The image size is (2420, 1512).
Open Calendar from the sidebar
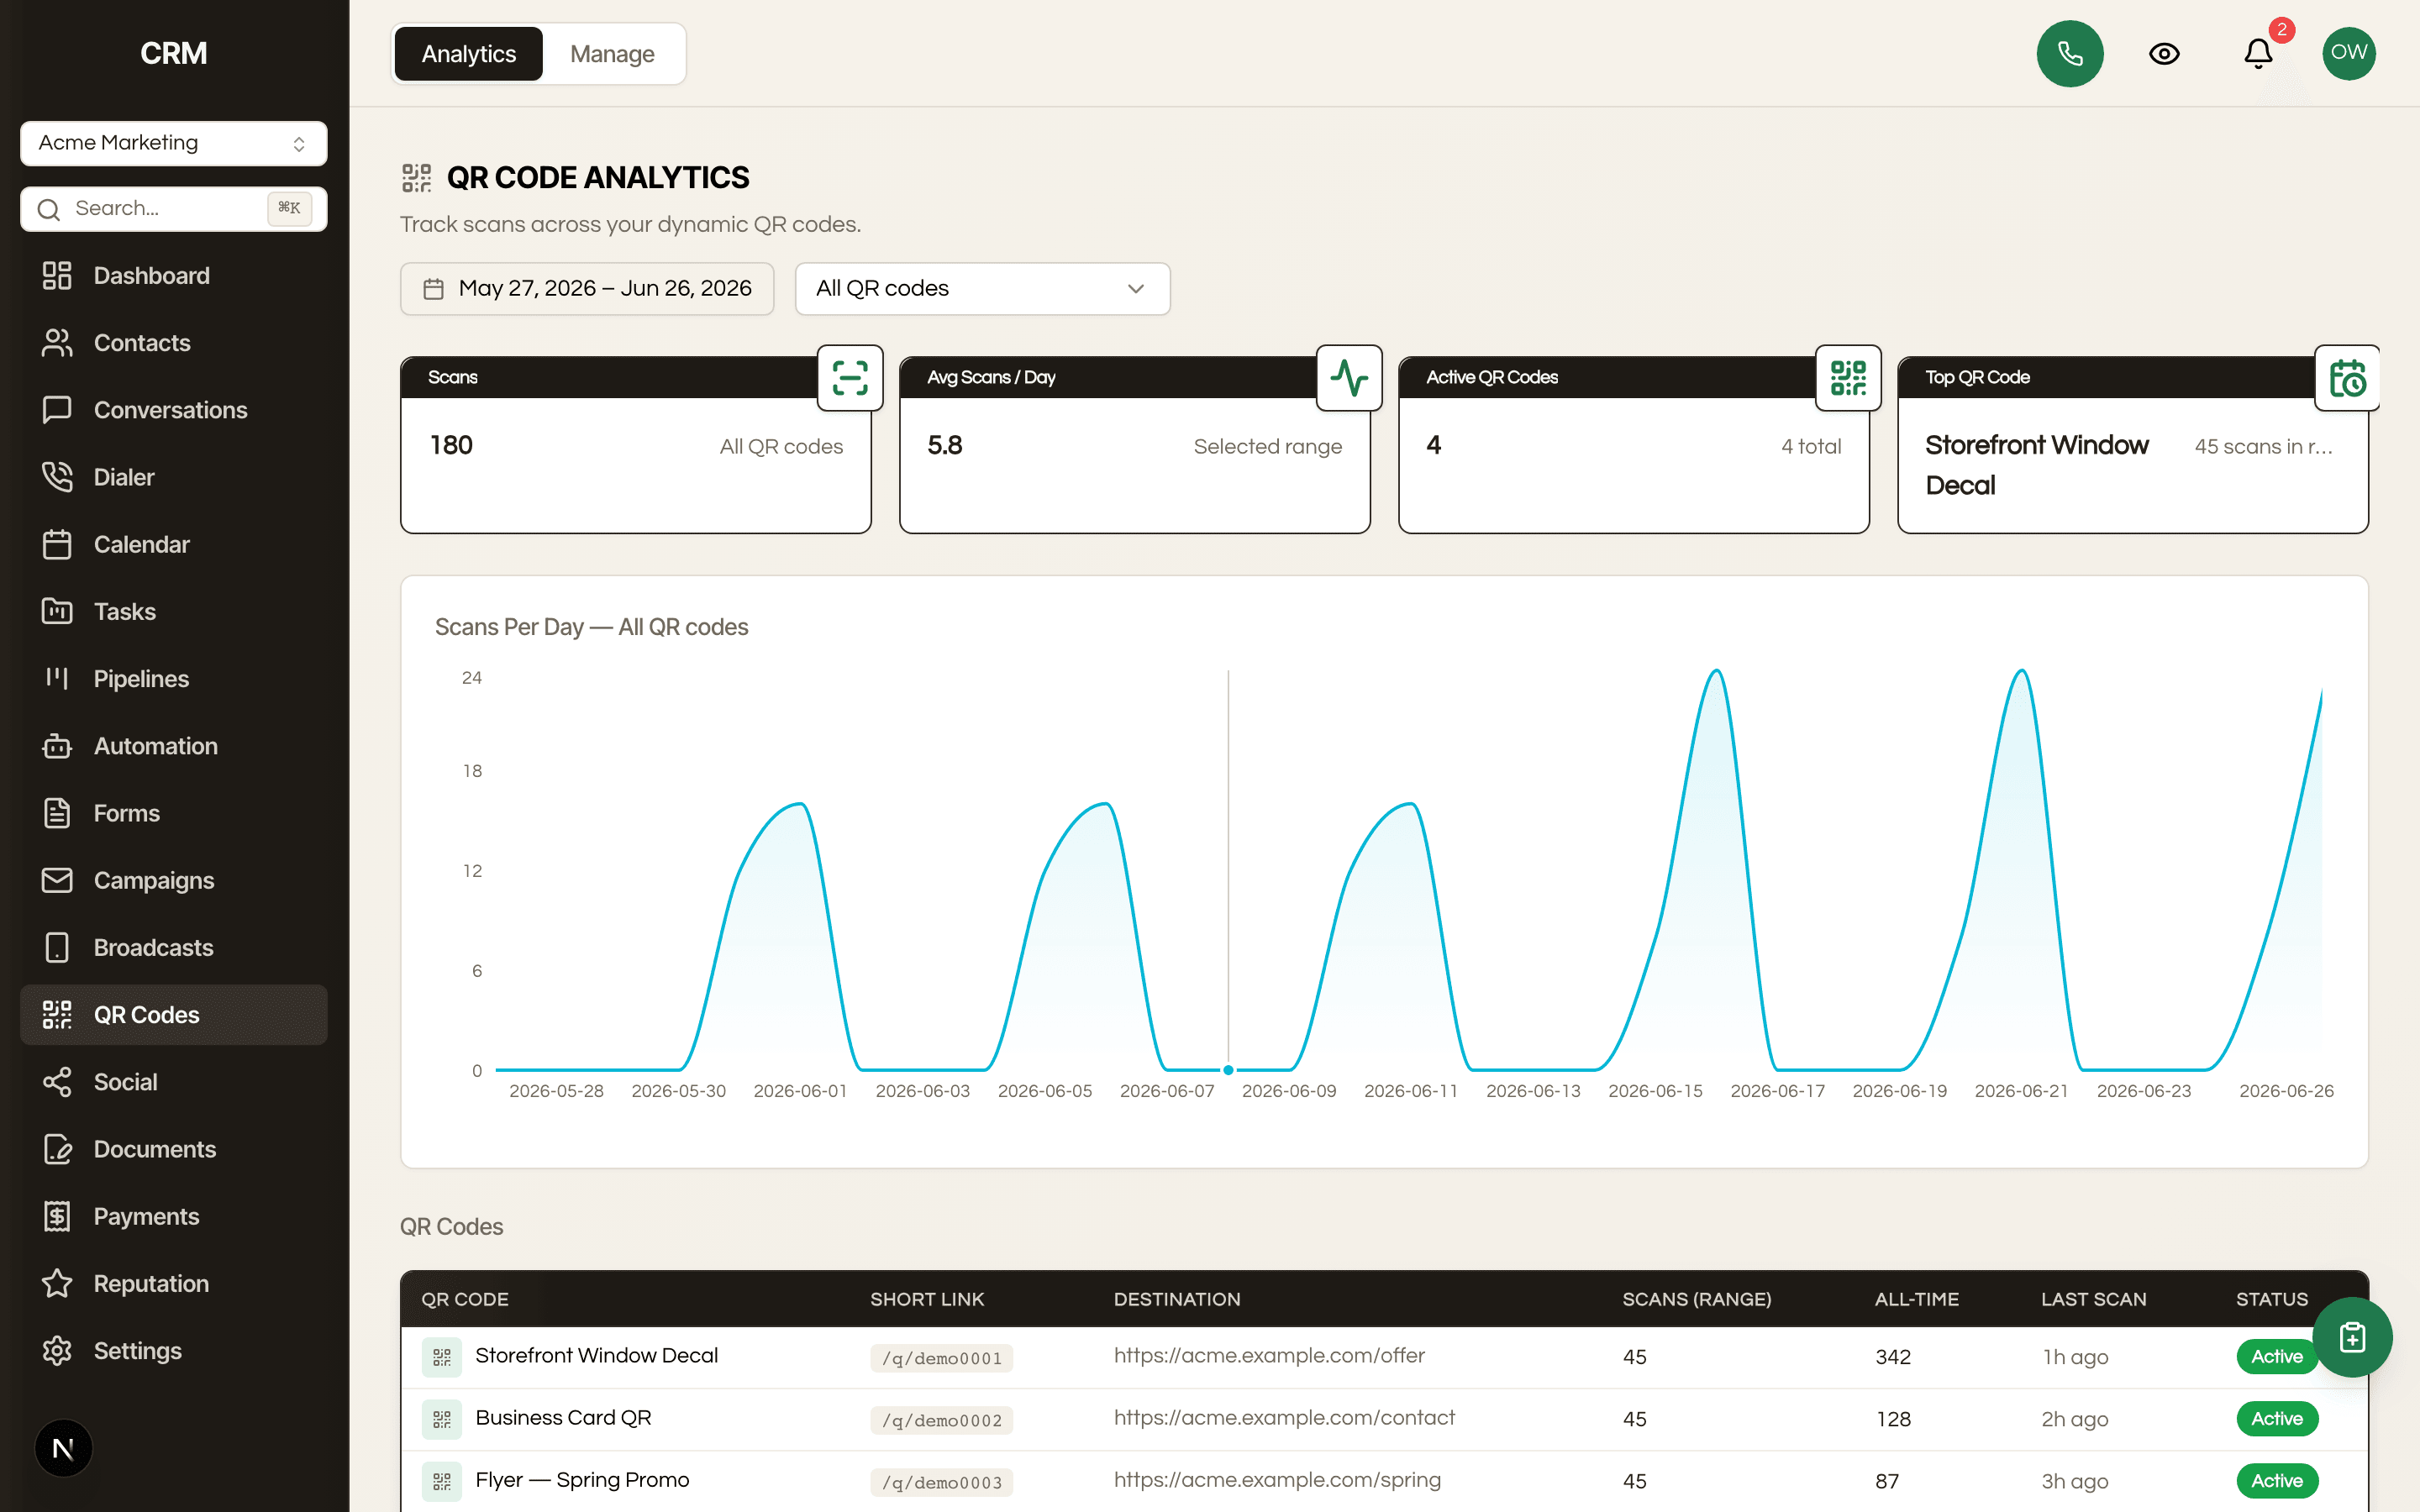pos(173,544)
